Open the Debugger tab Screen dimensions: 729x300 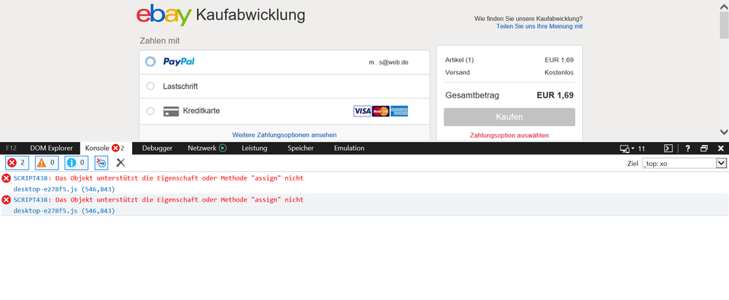coord(157,149)
